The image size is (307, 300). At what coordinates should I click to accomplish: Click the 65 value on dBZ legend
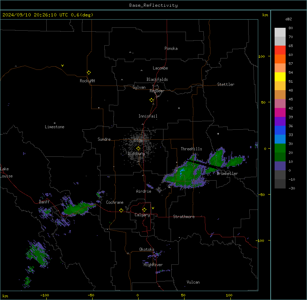tap(291, 46)
